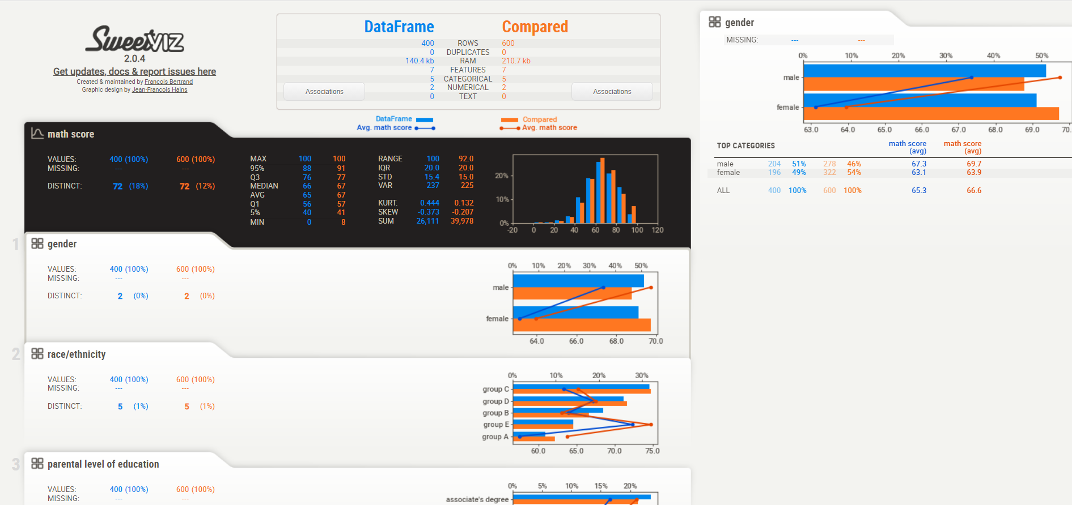Click the 'group C' chart label
The width and height of the screenshot is (1072, 505).
495,389
